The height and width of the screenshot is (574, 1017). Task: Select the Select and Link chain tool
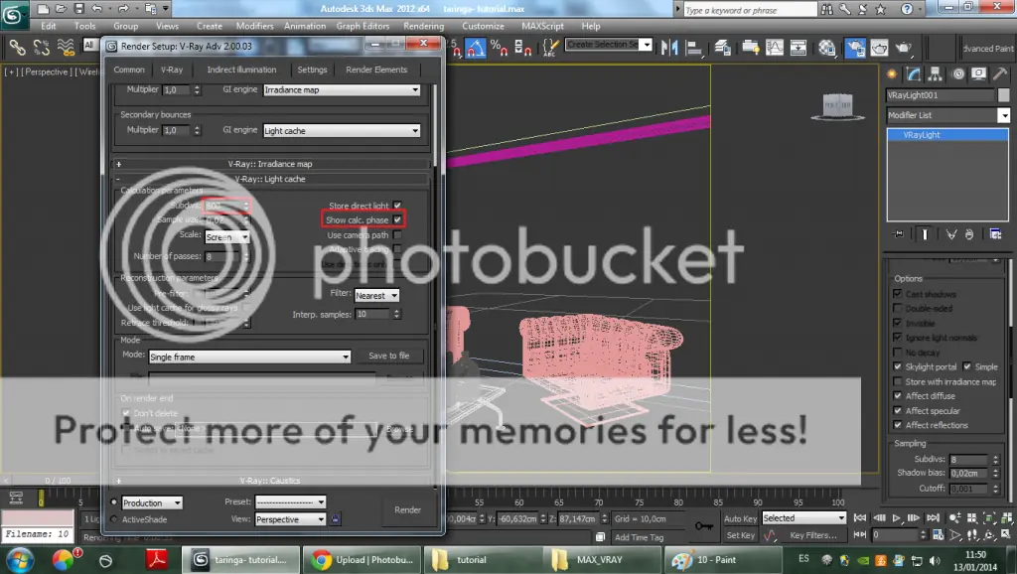[17, 48]
